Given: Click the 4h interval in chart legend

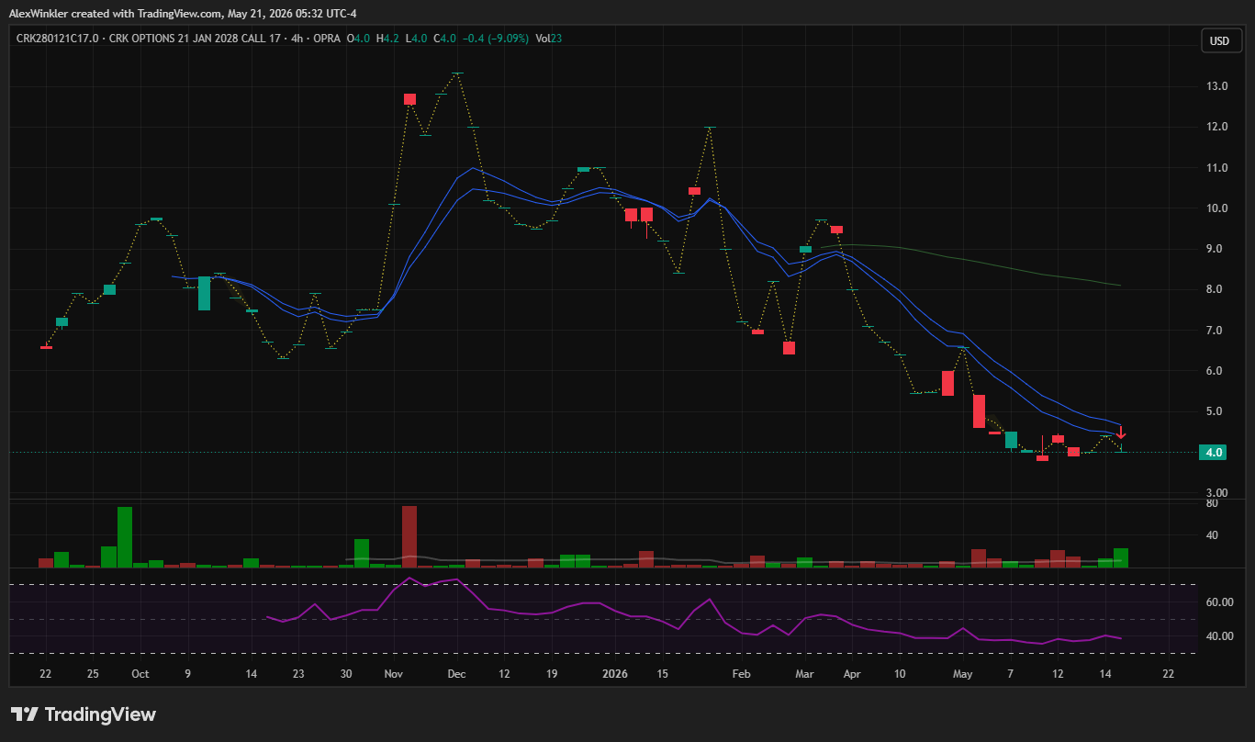Looking at the screenshot, I should pyautogui.click(x=297, y=39).
